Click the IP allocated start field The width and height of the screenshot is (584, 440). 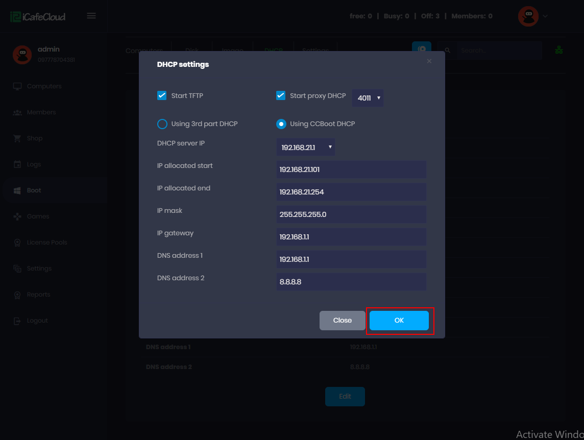[351, 169]
